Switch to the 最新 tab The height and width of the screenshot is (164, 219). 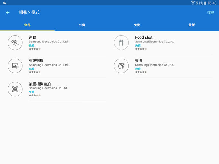pyautogui.click(x=192, y=25)
